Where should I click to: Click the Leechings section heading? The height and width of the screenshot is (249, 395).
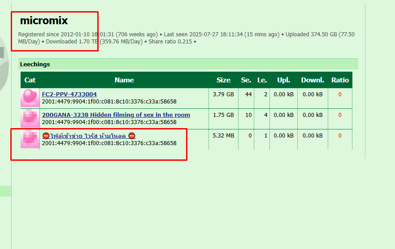(x=35, y=64)
